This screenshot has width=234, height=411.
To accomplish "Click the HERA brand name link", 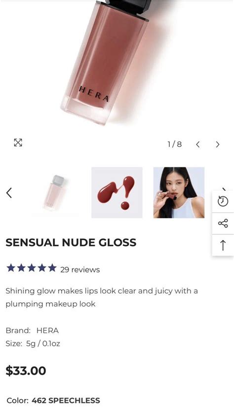I will (47, 331).
